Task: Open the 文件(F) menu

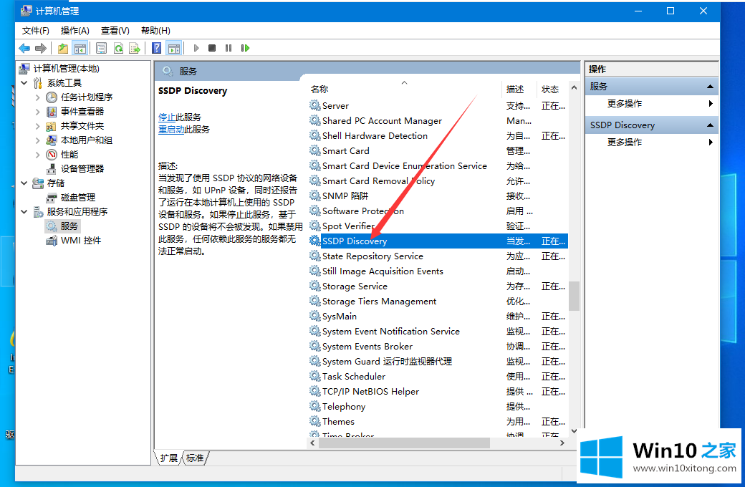Action: (36, 30)
